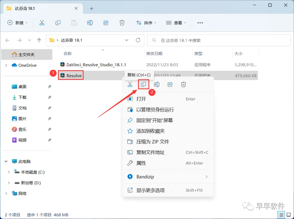The width and height of the screenshot is (294, 219).
Task: Choose 打开 in context menu
Action: coord(168,99)
